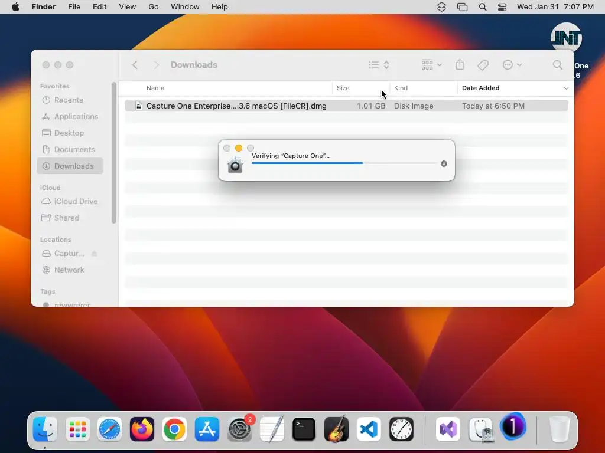This screenshot has height=453, width=605.
Task: Change the list view style selector
Action: pos(379,65)
